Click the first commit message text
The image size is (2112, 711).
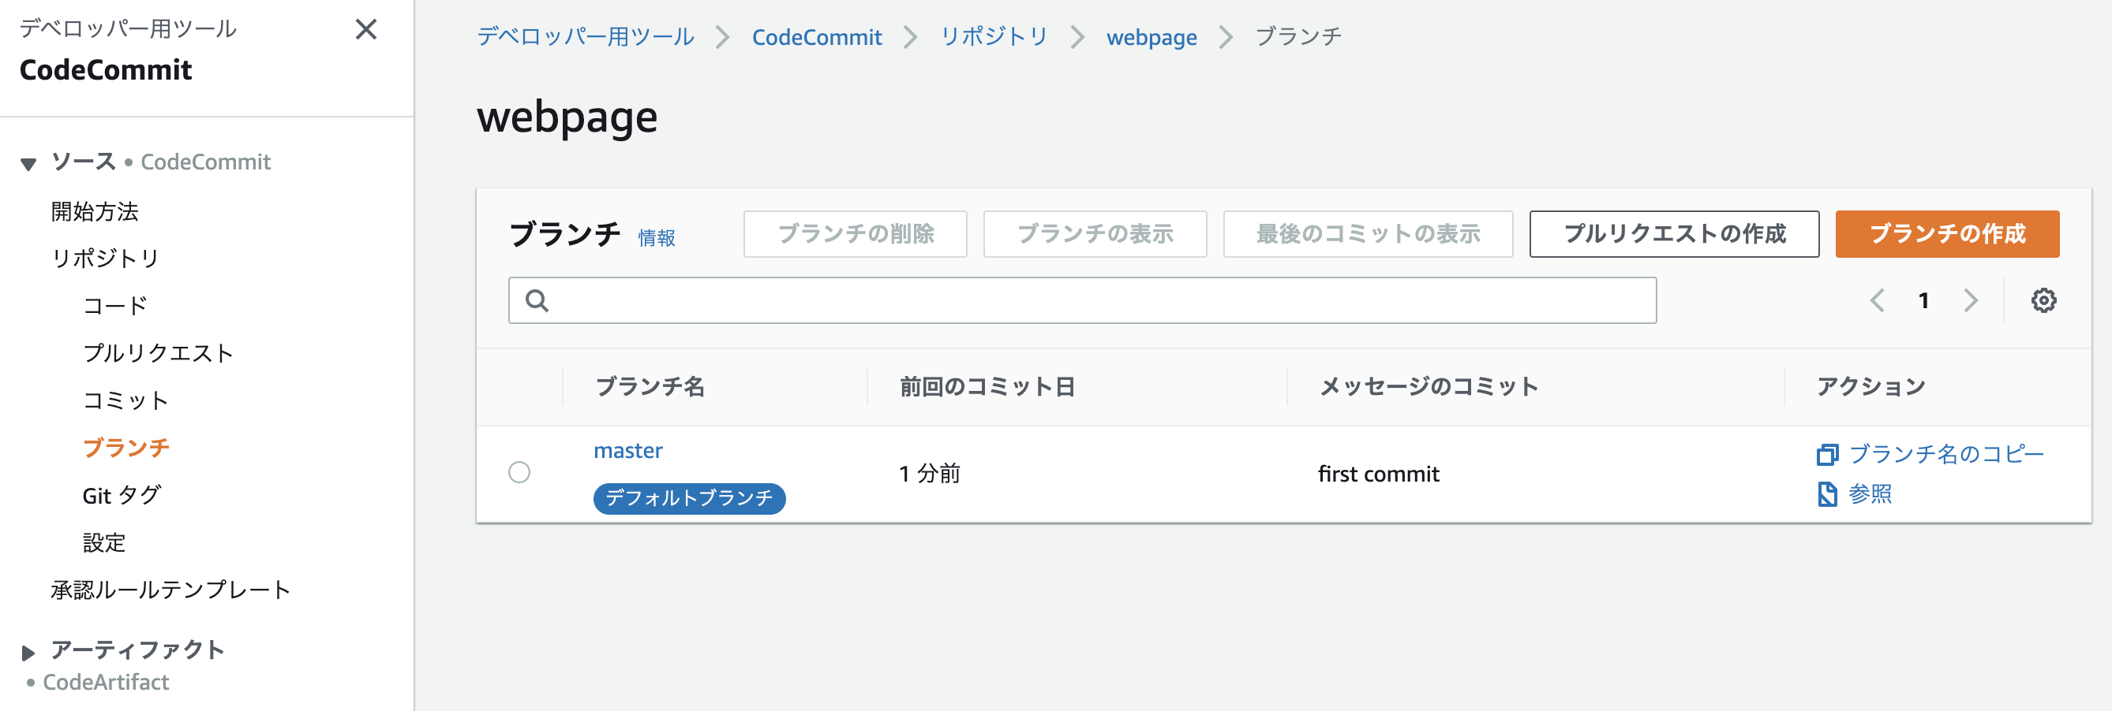click(1378, 475)
